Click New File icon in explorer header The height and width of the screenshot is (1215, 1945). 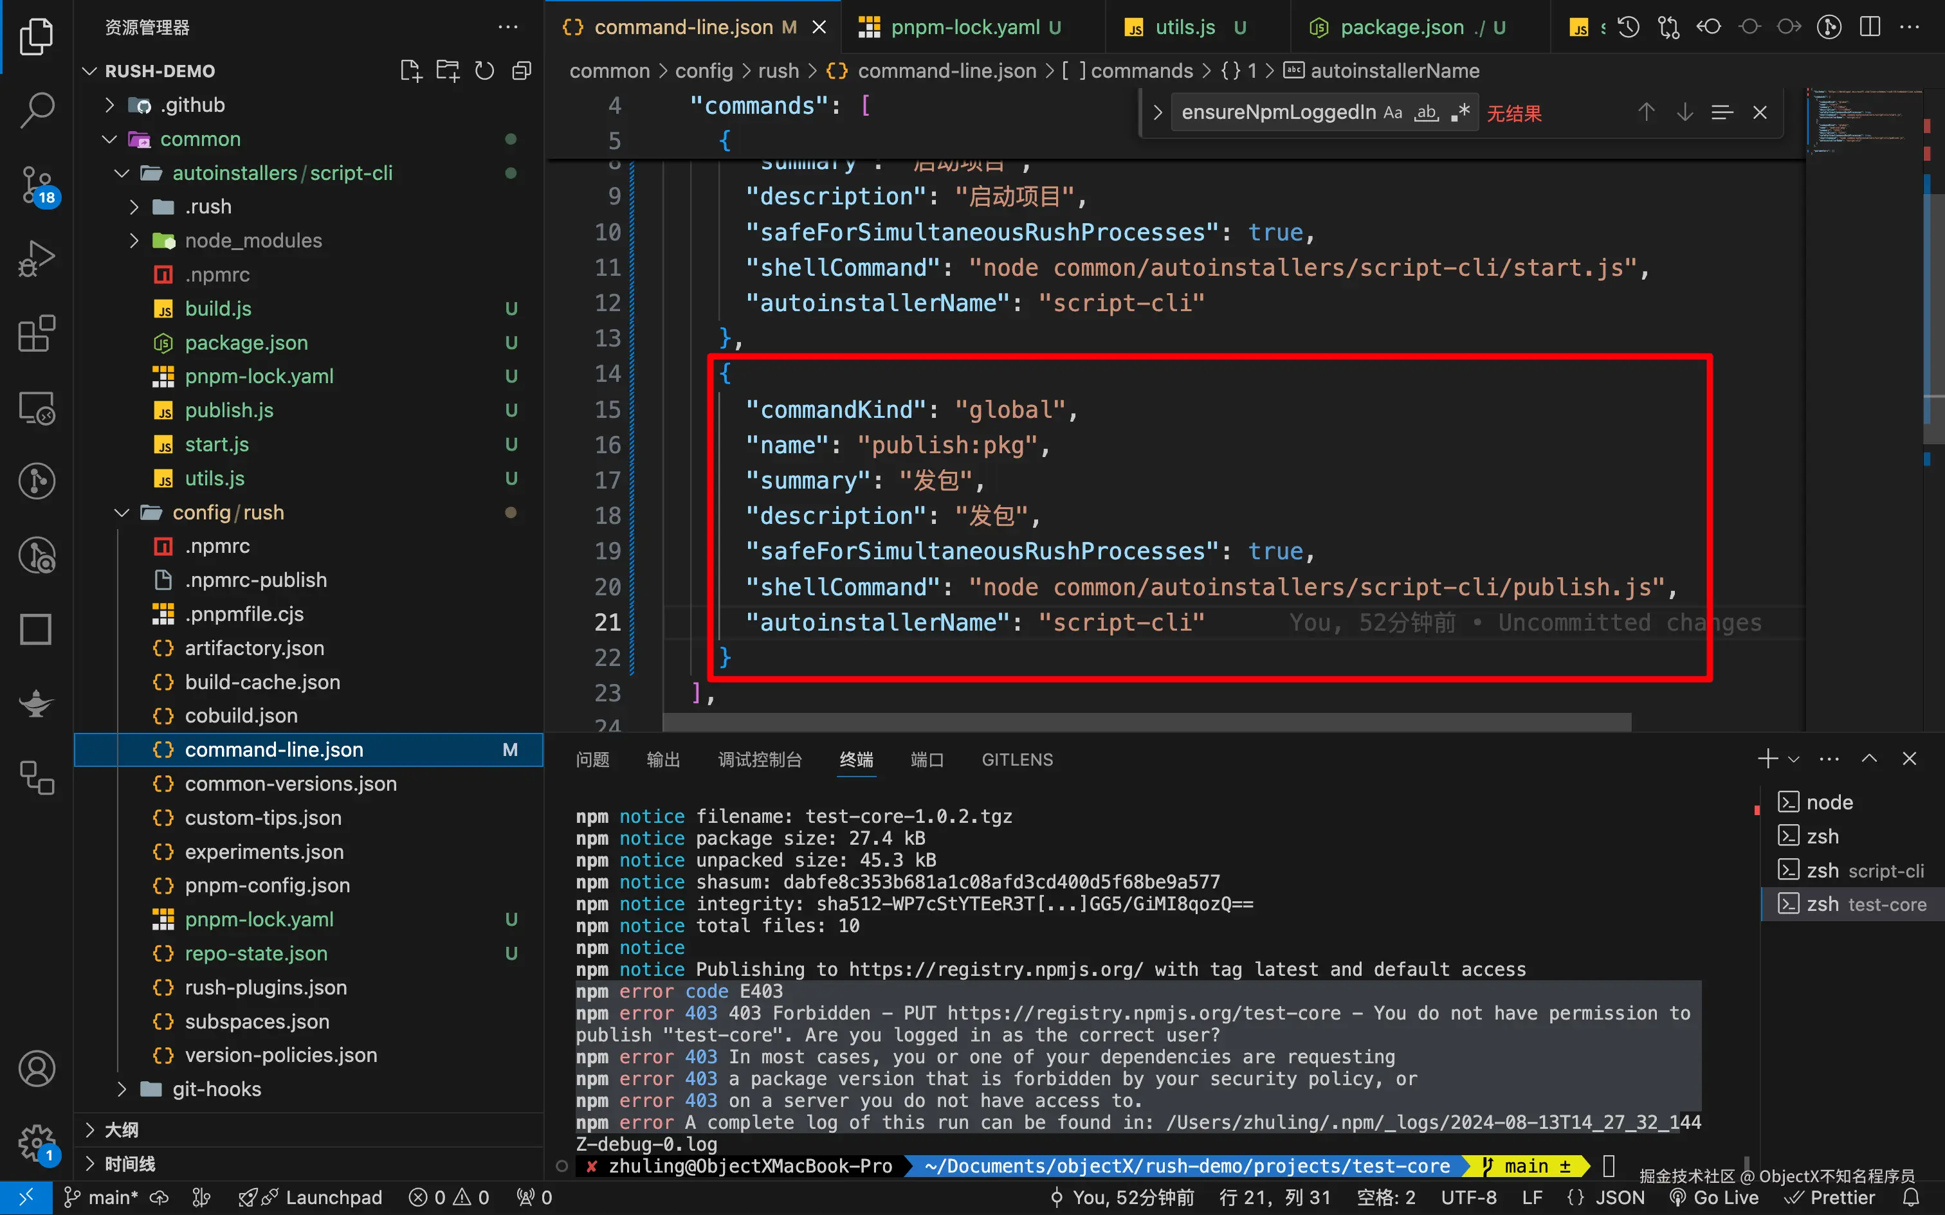[x=411, y=71]
